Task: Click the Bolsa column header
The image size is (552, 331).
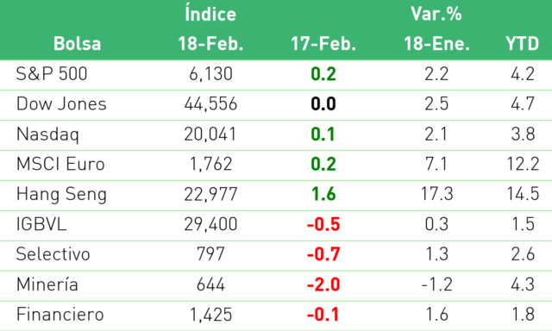Action: (77, 44)
